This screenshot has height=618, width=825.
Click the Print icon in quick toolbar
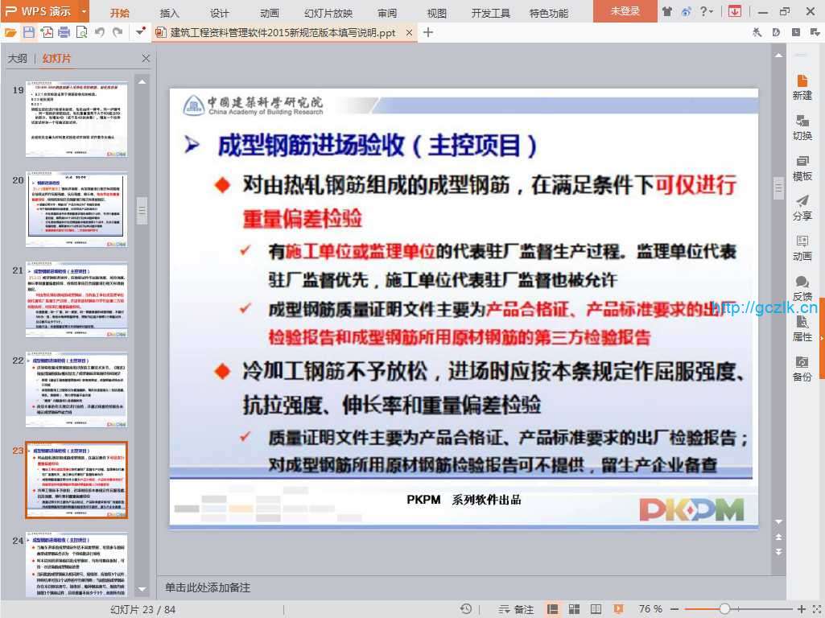coord(64,32)
